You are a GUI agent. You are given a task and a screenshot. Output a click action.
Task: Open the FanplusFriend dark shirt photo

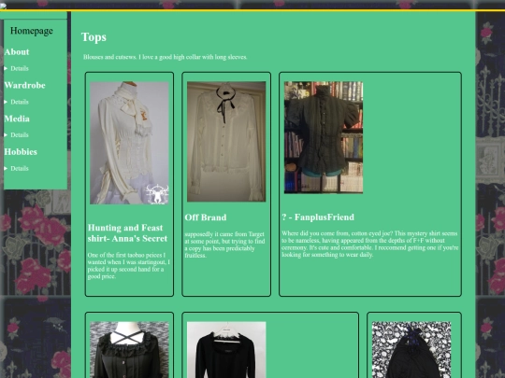point(324,137)
